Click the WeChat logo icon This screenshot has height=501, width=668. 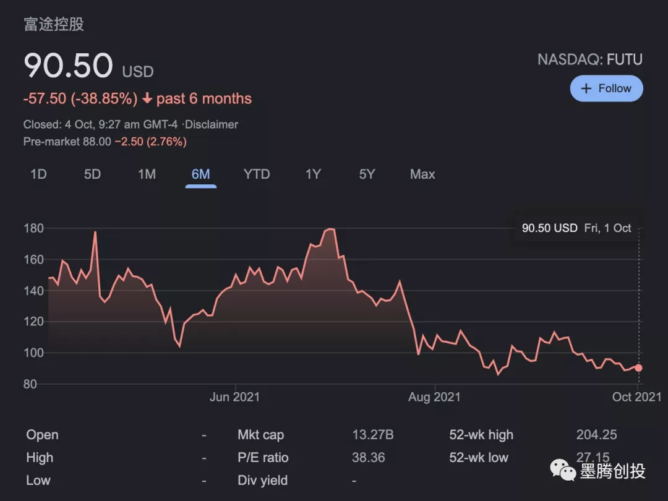(x=563, y=471)
